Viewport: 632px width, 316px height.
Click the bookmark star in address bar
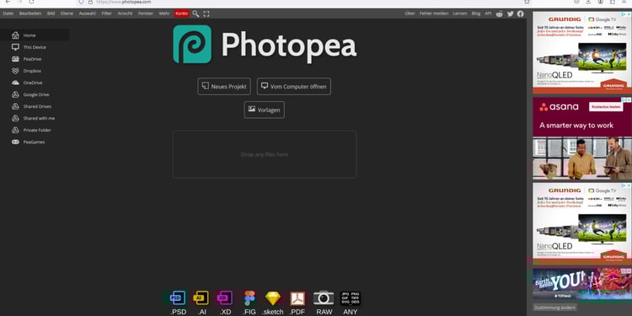coord(527,2)
